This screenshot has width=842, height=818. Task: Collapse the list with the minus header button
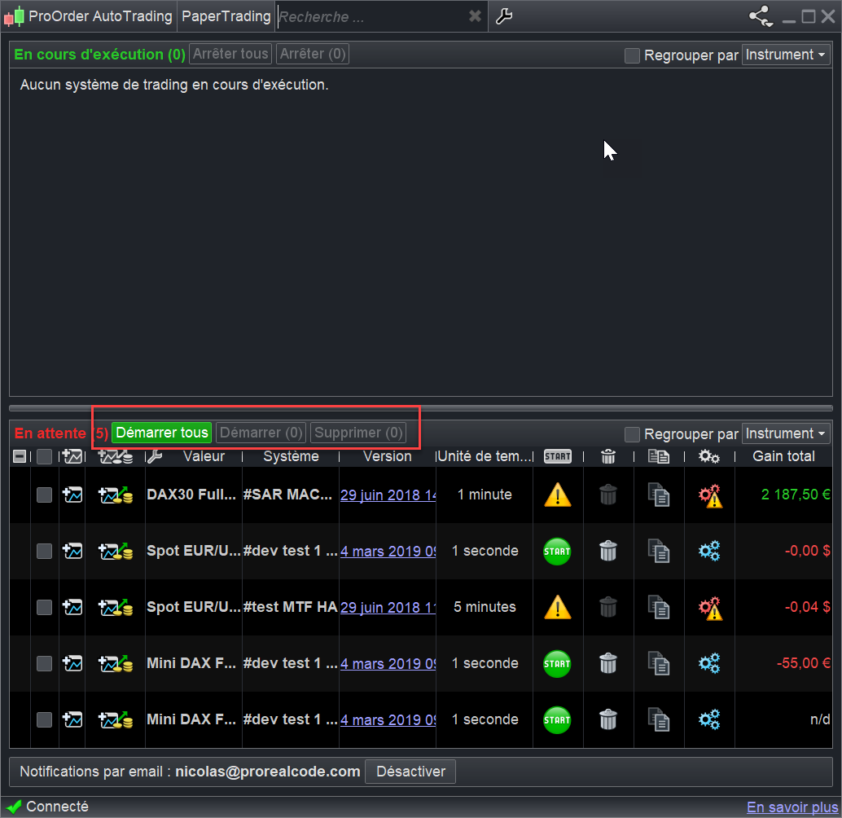point(20,456)
